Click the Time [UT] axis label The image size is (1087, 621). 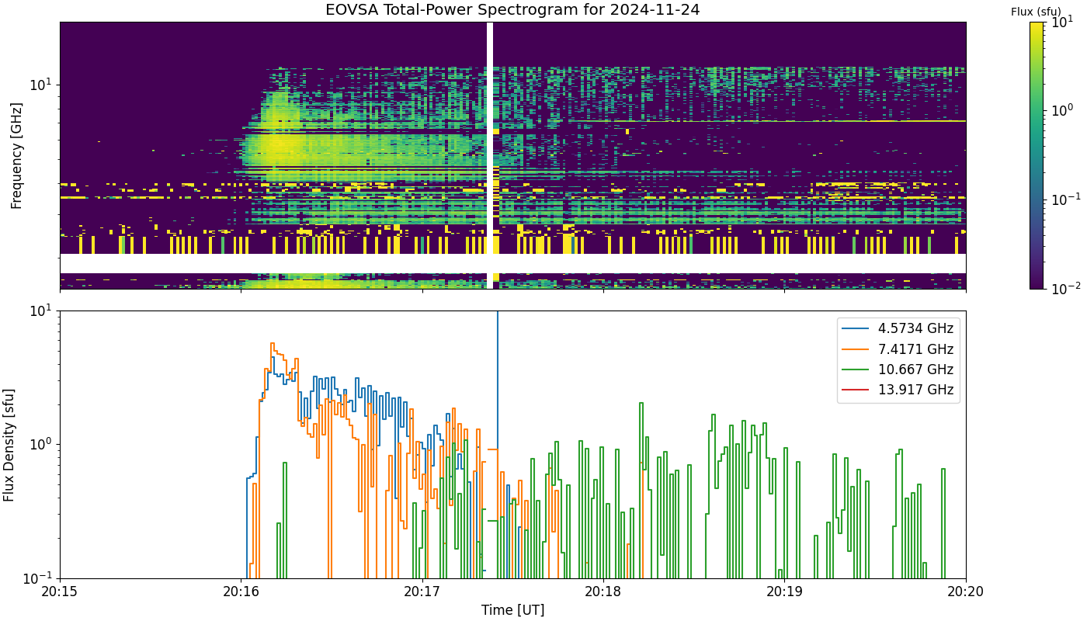click(512, 610)
